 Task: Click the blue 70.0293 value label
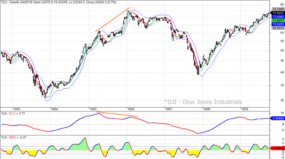click(277, 24)
